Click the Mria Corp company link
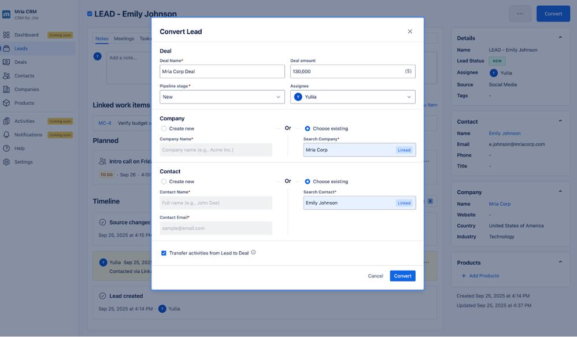 [500, 204]
